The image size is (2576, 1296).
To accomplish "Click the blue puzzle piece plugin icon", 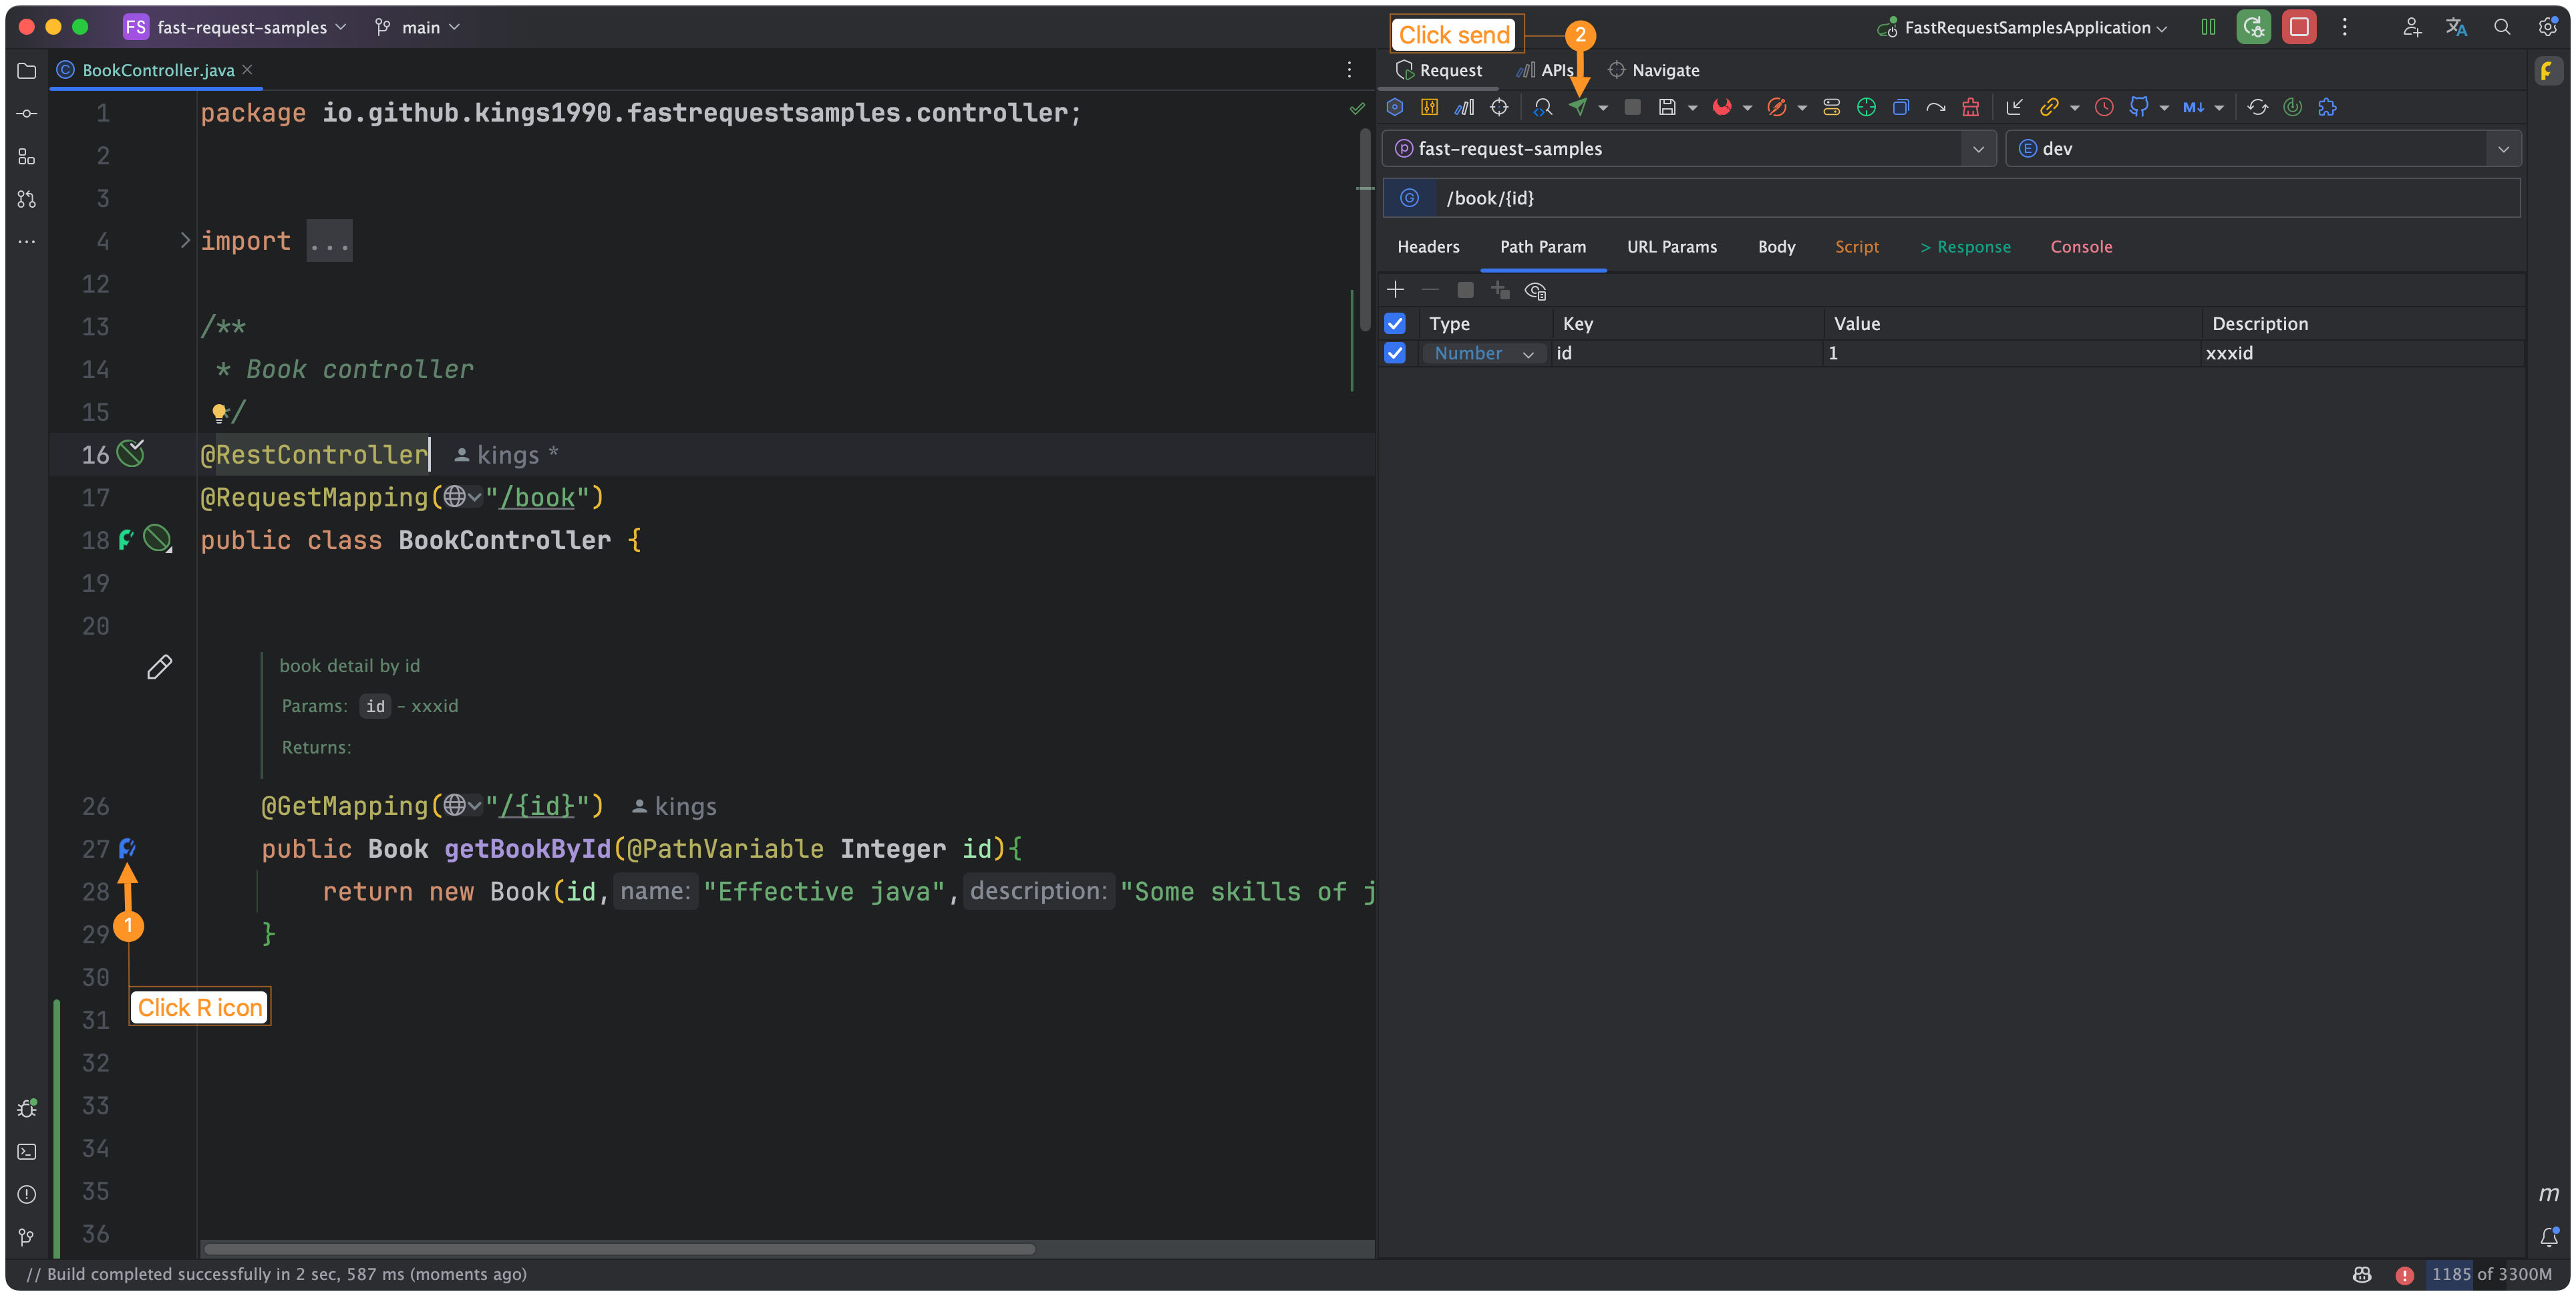I will tap(2327, 107).
